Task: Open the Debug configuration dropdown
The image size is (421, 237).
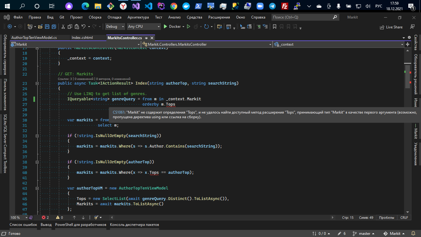Action: click(x=115, y=27)
